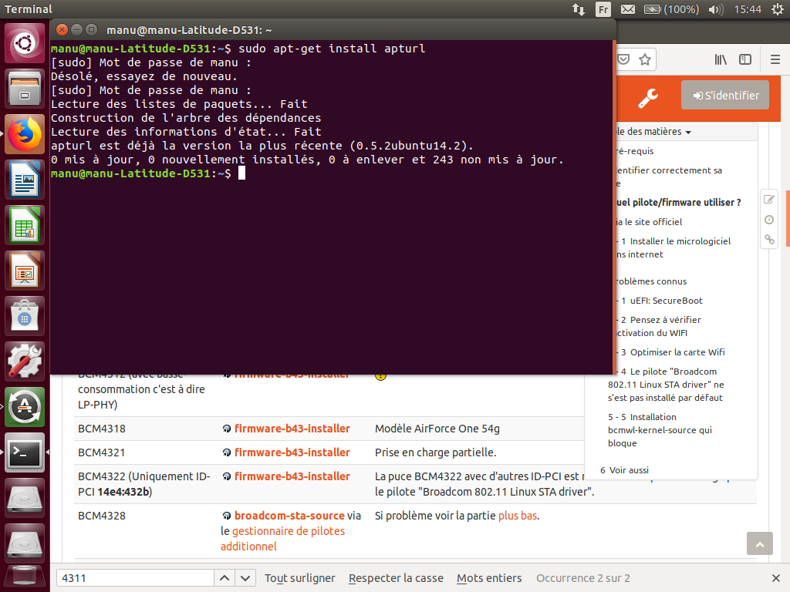This screenshot has height=592, width=790.
Task: Click the find bar search field with 4311
Action: click(x=135, y=578)
